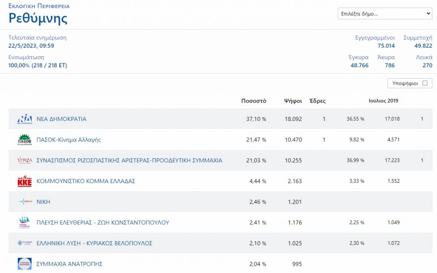Click the red KKE party logo
The width and height of the screenshot is (437, 273).
24,181
